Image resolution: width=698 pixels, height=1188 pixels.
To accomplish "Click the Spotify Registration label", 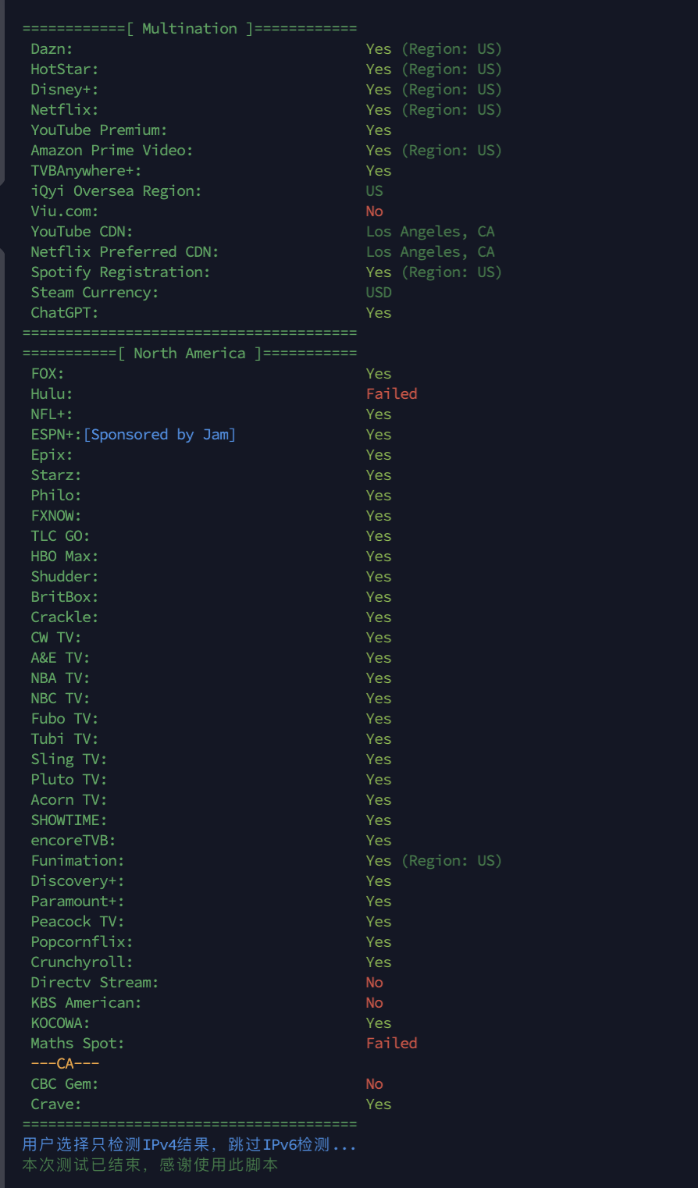I will [120, 272].
